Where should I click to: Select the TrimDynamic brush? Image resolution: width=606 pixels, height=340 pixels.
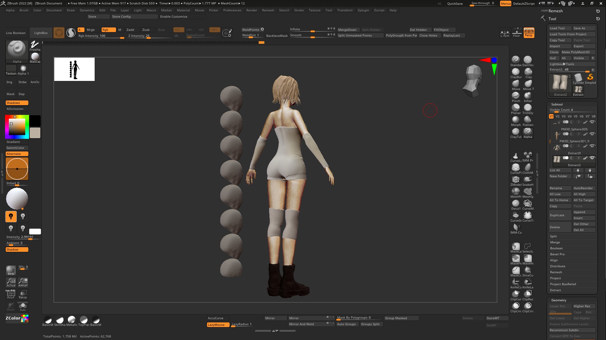527,108
